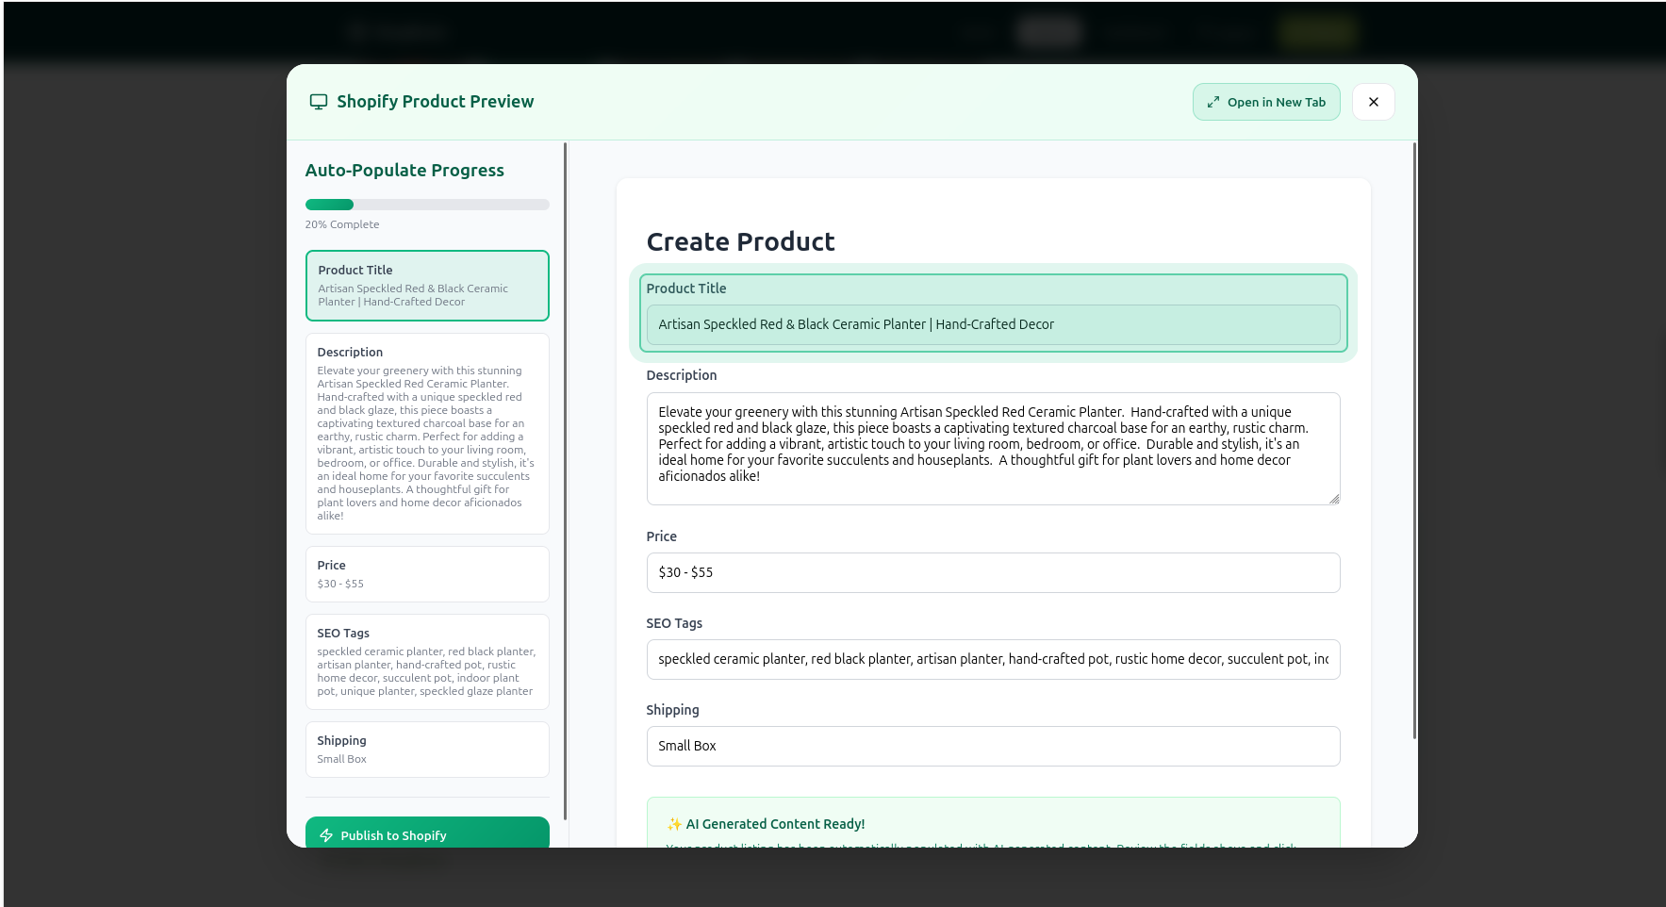Image resolution: width=1666 pixels, height=907 pixels.
Task: Select the Product Title progress card
Action: pyautogui.click(x=427, y=286)
